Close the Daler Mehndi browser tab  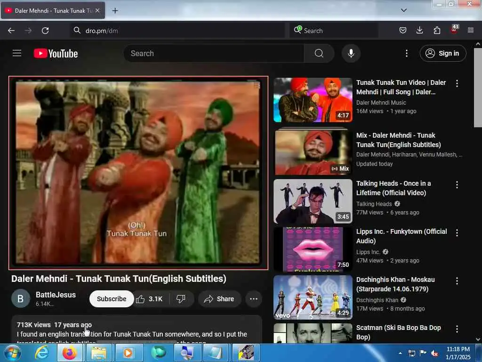coord(97,10)
